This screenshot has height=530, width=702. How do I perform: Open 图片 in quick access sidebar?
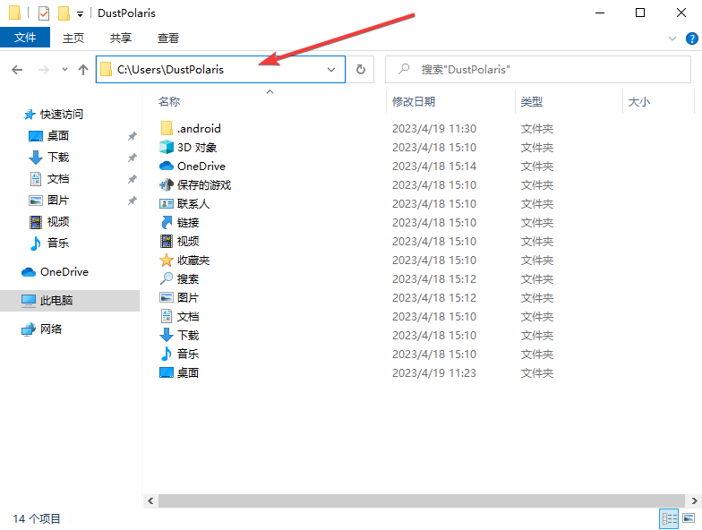(x=58, y=201)
